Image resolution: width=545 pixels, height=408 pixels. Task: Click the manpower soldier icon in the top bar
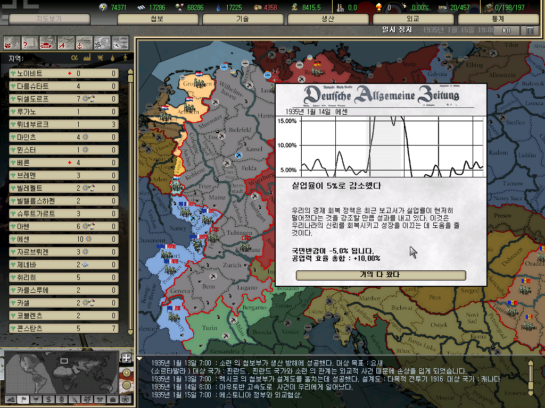[340, 7]
